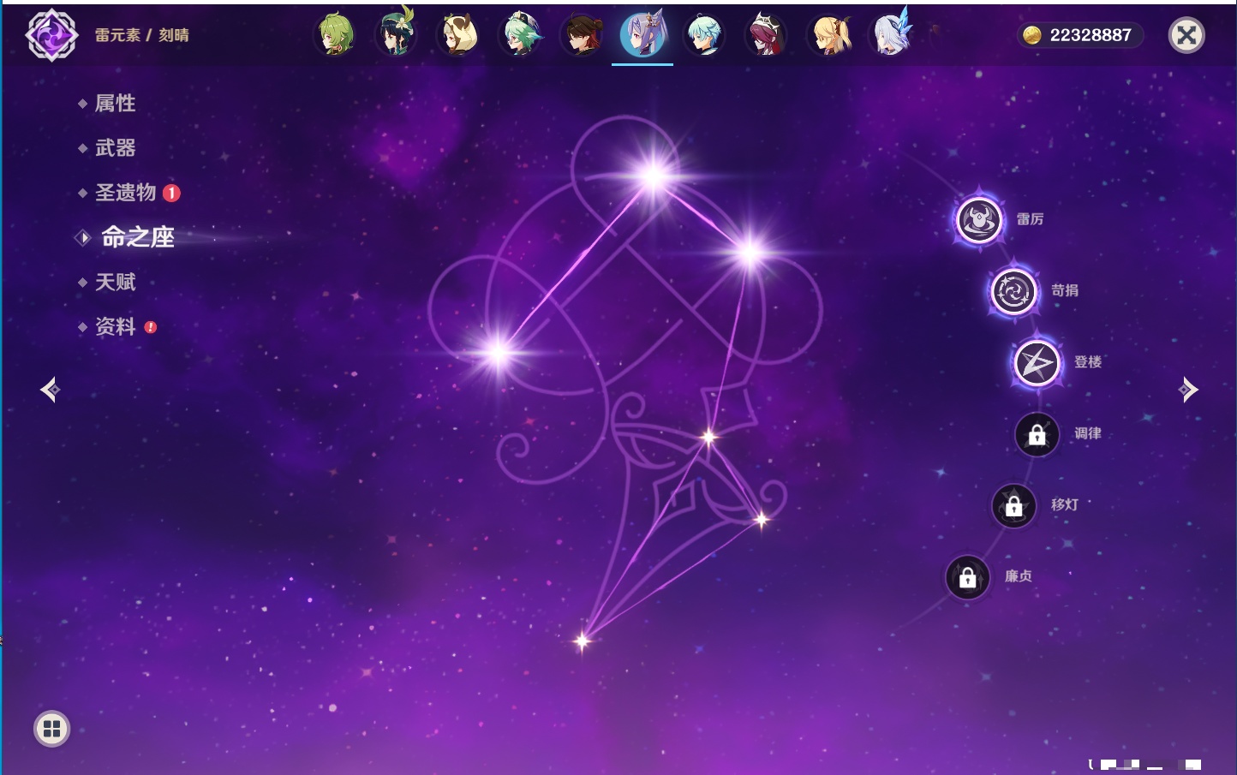1237x775 pixels.
Task: Click the locked 廉贞 constellation node
Action: click(x=968, y=578)
